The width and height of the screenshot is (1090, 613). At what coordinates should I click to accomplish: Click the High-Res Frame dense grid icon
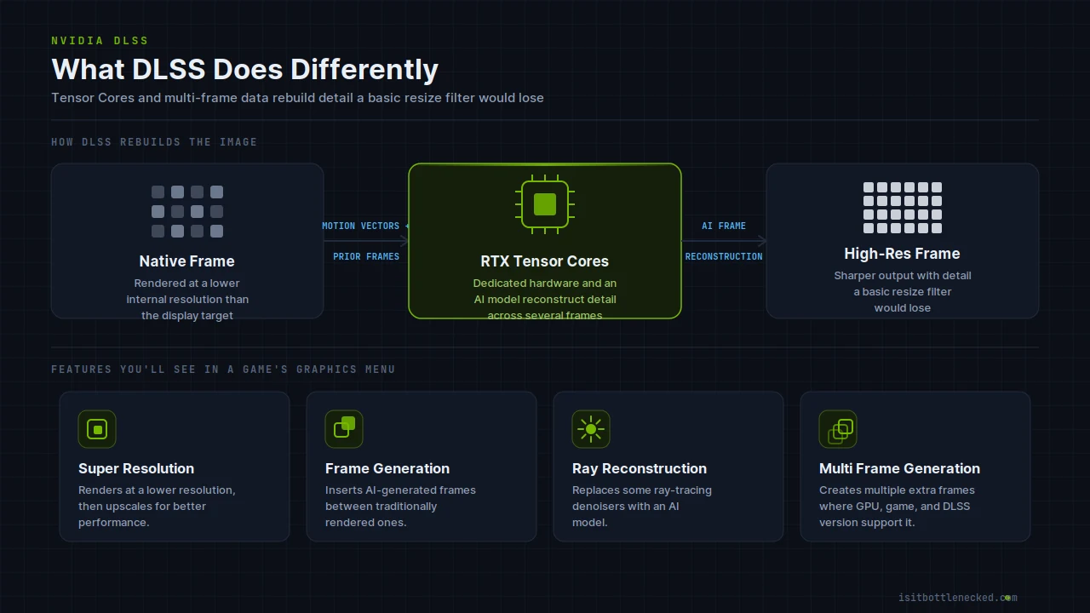[x=903, y=208]
